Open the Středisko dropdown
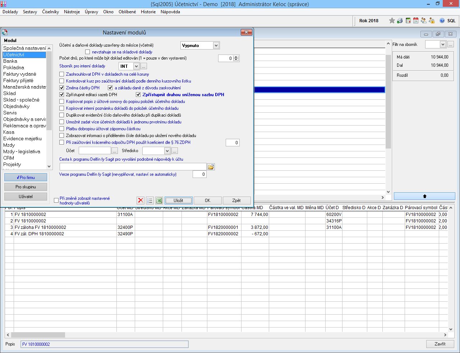Image resolution: width=460 pixels, height=353 pixels. [x=167, y=151]
